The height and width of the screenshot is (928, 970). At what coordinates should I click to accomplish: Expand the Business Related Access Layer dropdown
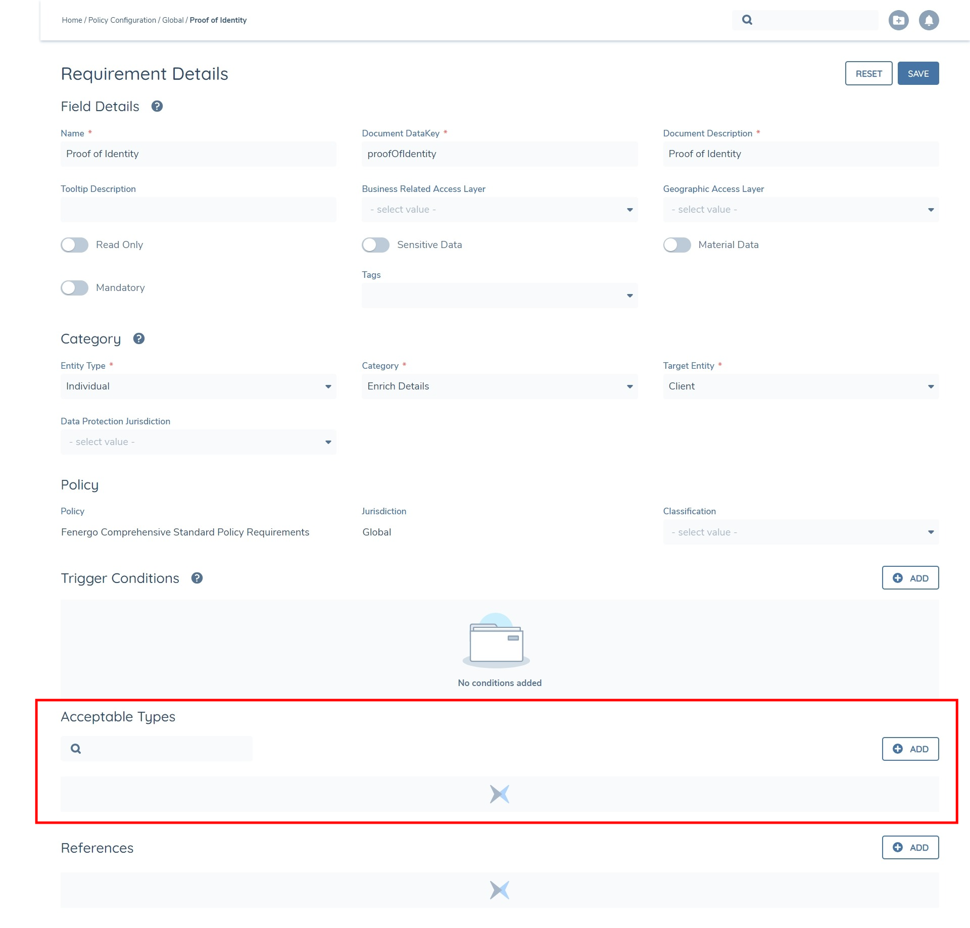pos(499,210)
